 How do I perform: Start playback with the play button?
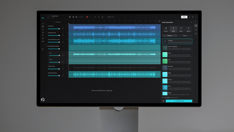point(70,17)
